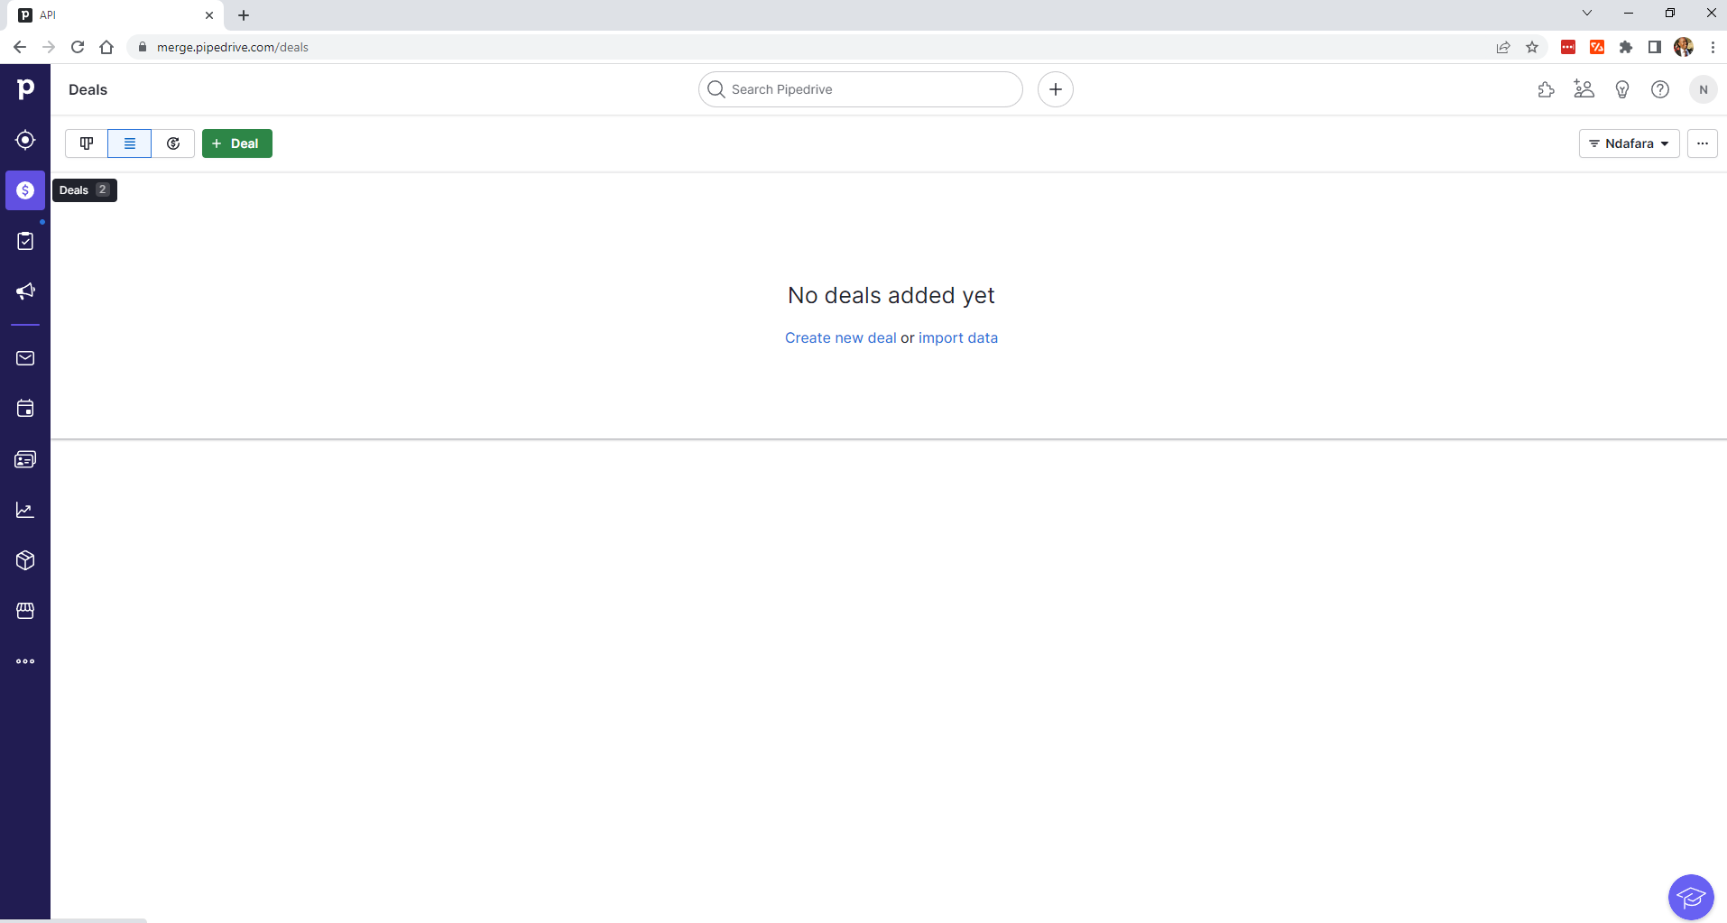Screen dimensions: 1727x923
Task: Open the invite users icon
Action: tap(1585, 88)
